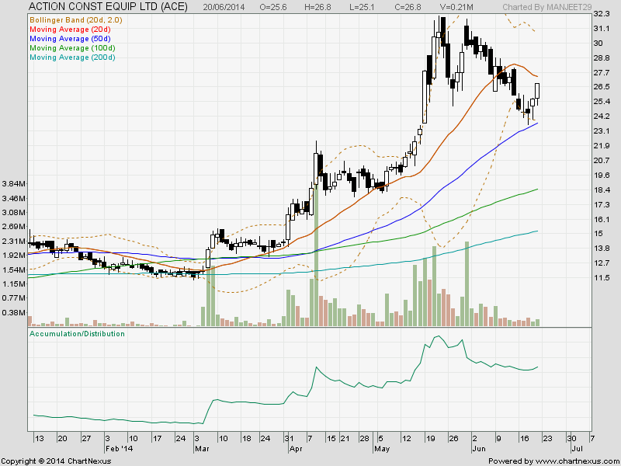Click the date tick 19 under May
This screenshot has height=466, width=621.
click(x=430, y=439)
